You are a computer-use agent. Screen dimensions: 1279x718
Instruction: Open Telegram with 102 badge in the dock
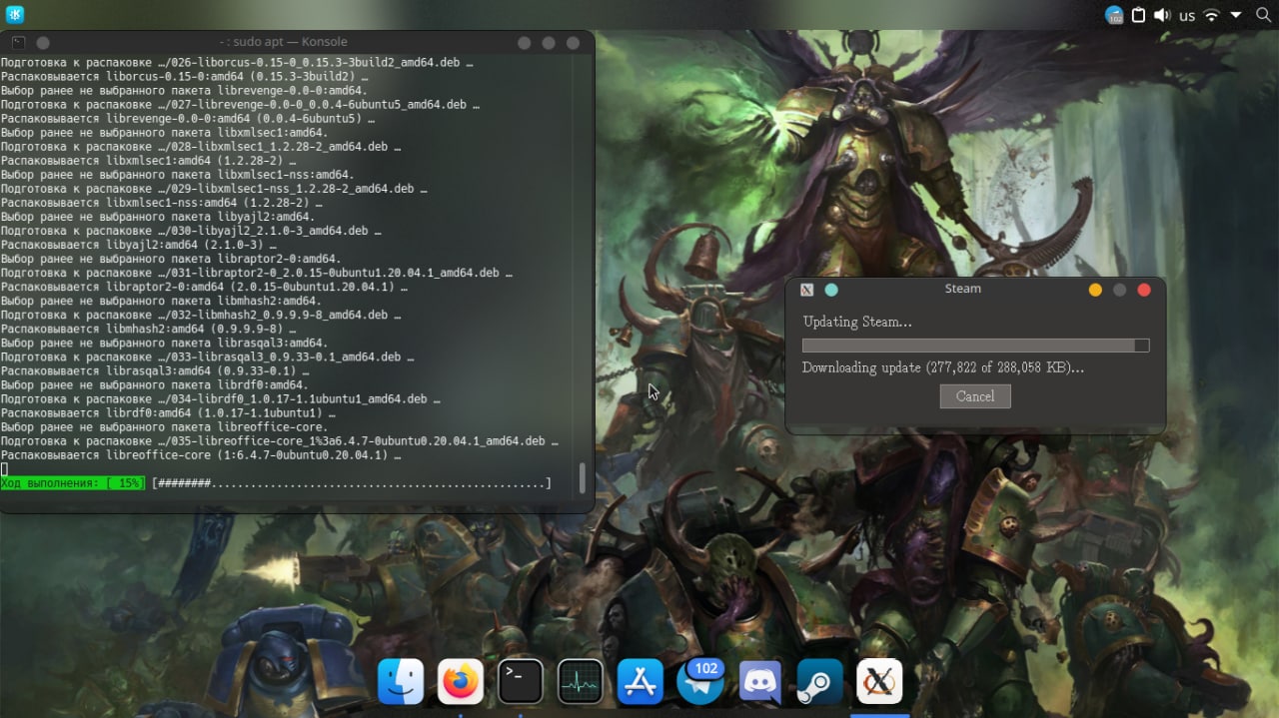click(700, 682)
